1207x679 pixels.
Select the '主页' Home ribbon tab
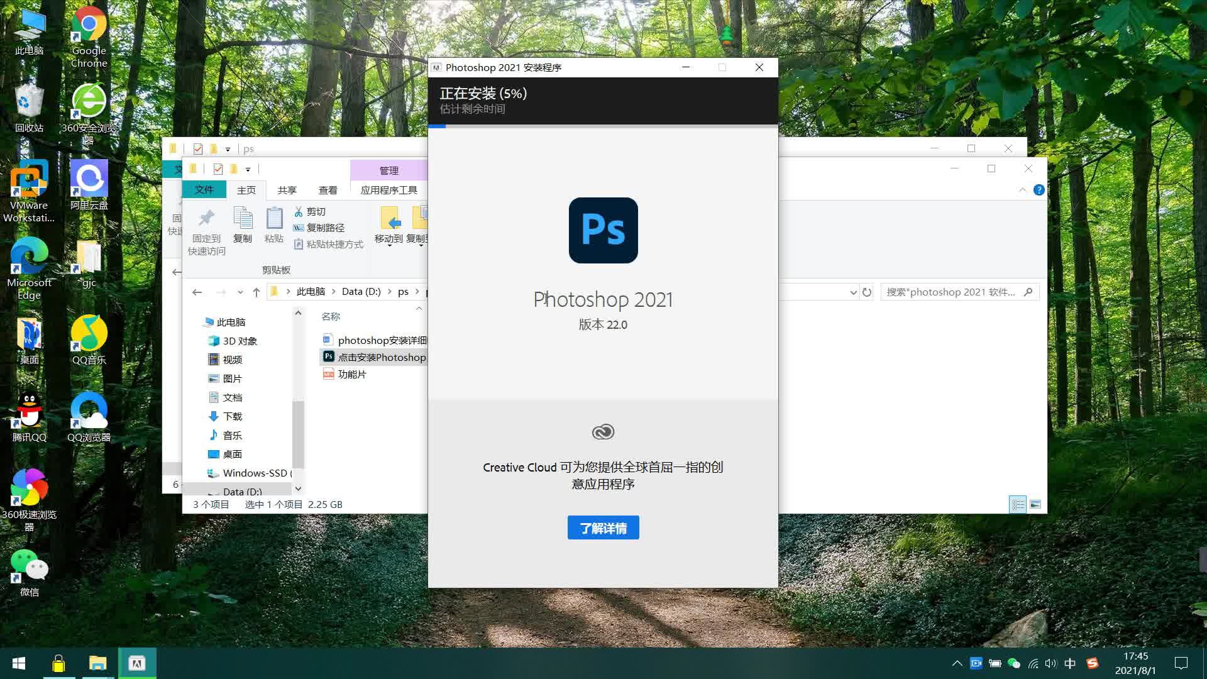pos(245,190)
